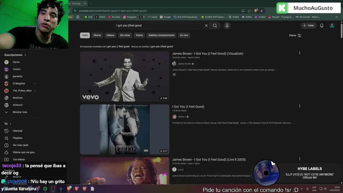The image size is (343, 193).
Task: Select the Todo filter chip
Action: (85, 35)
